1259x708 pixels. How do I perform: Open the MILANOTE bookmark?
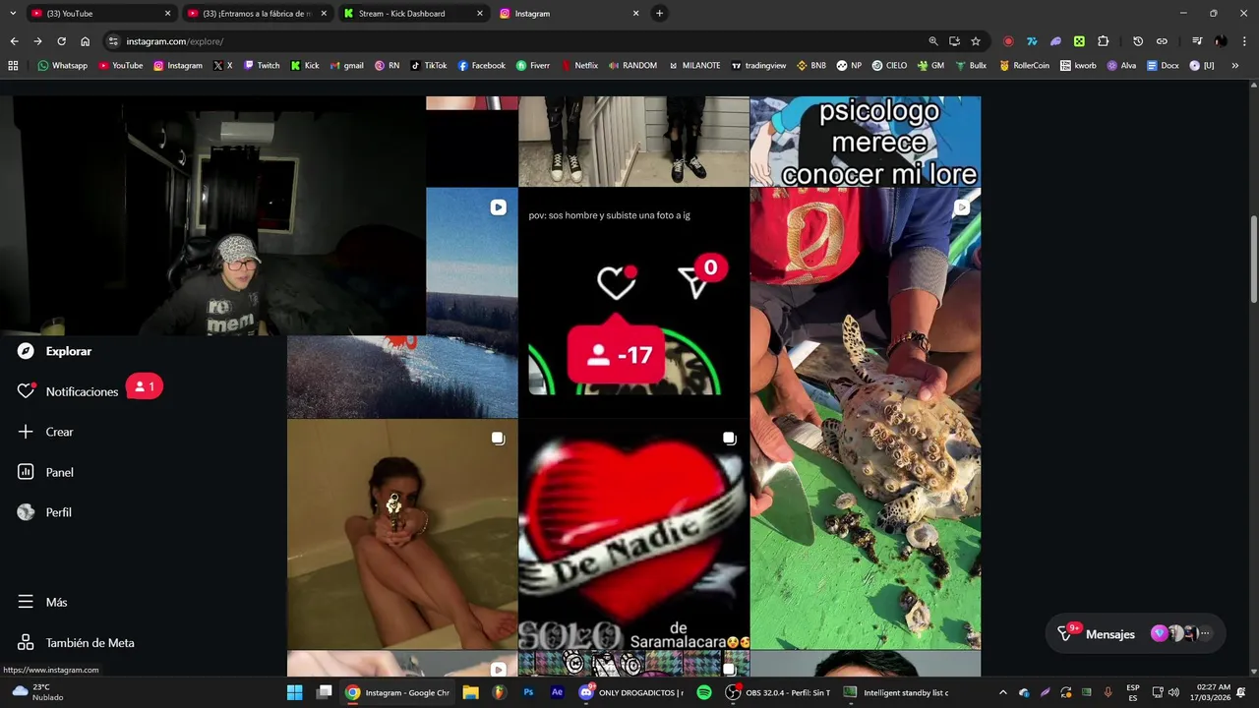pyautogui.click(x=693, y=66)
